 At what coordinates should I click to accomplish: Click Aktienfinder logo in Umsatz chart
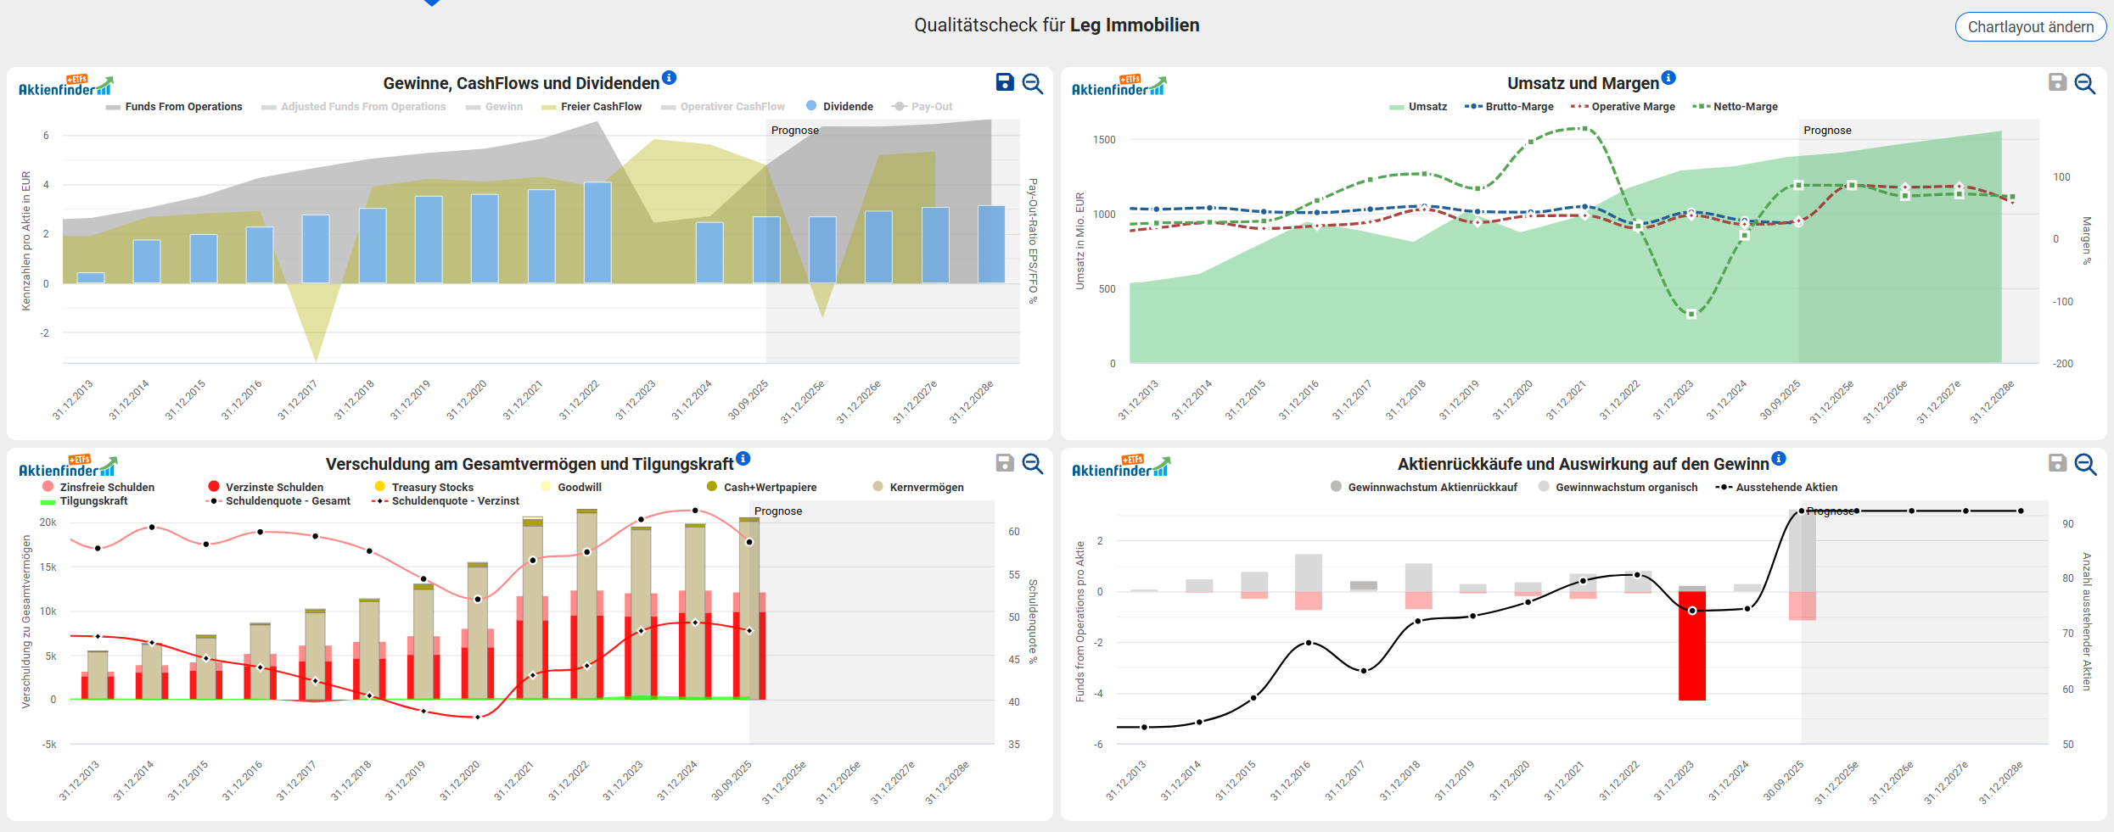1119,87
